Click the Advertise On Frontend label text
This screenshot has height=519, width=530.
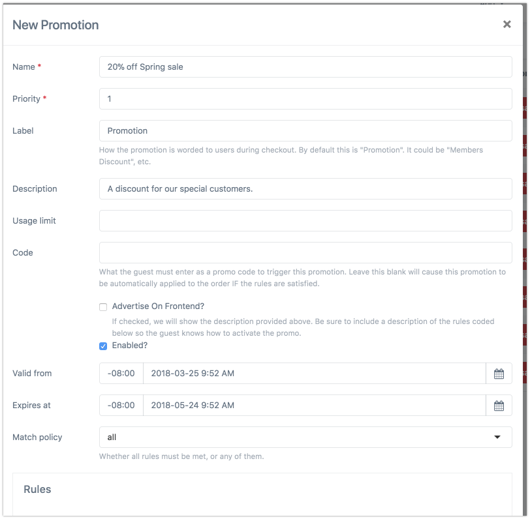(158, 306)
